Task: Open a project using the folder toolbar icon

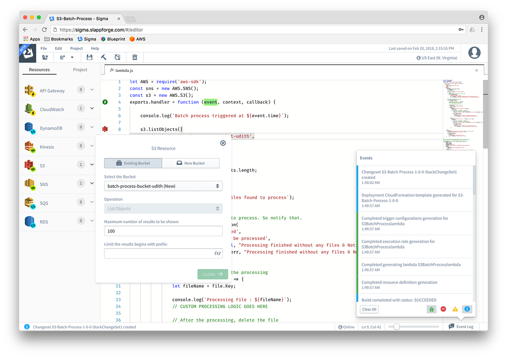Action: click(46, 57)
